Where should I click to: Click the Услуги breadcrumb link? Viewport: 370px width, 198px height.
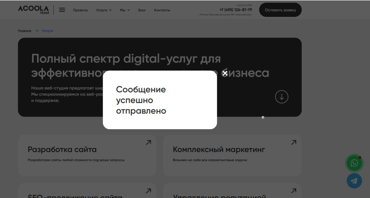(x=47, y=31)
